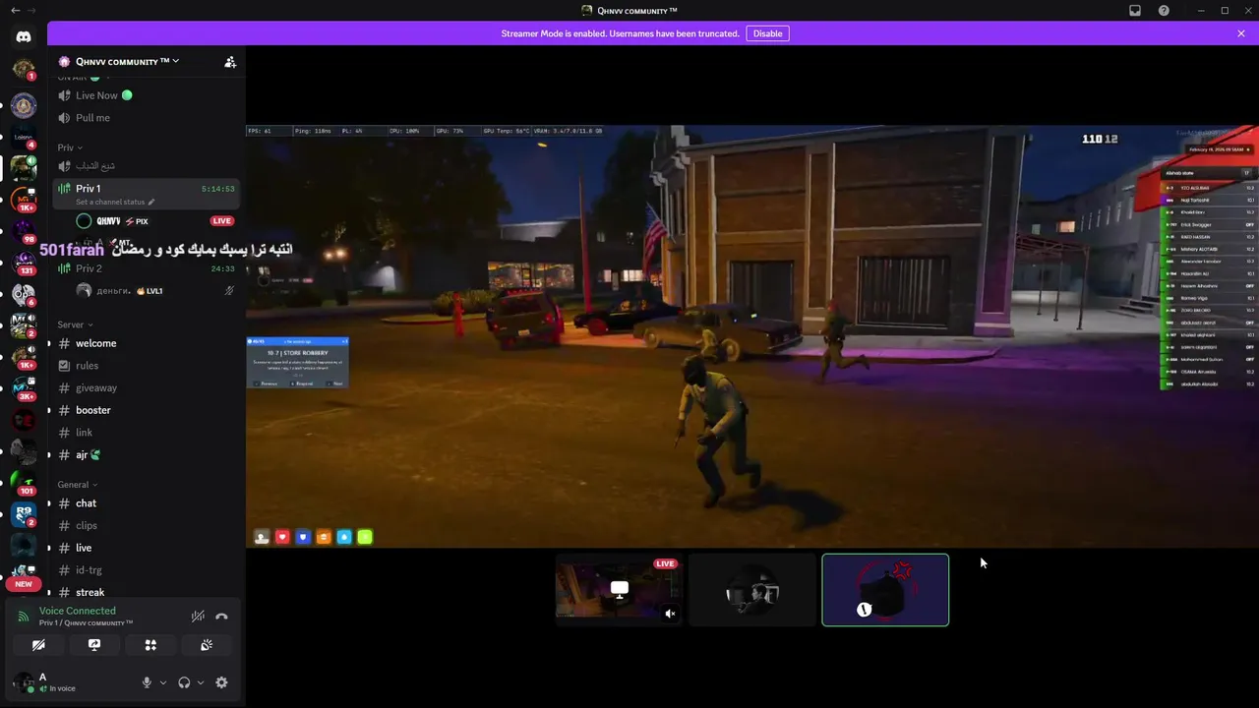Image resolution: width=1259 pixels, height=708 pixels.
Task: Click Disable in the Streamer Mode banner
Action: coord(767,33)
